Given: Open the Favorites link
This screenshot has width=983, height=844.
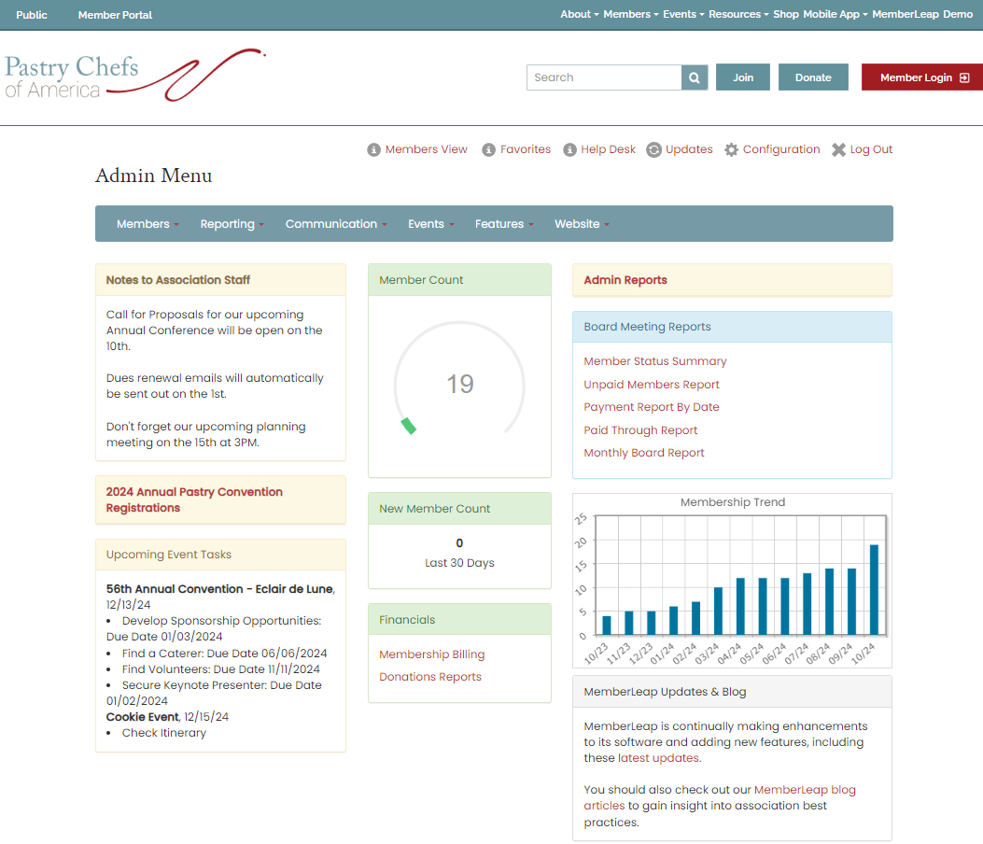Looking at the screenshot, I should coord(526,149).
